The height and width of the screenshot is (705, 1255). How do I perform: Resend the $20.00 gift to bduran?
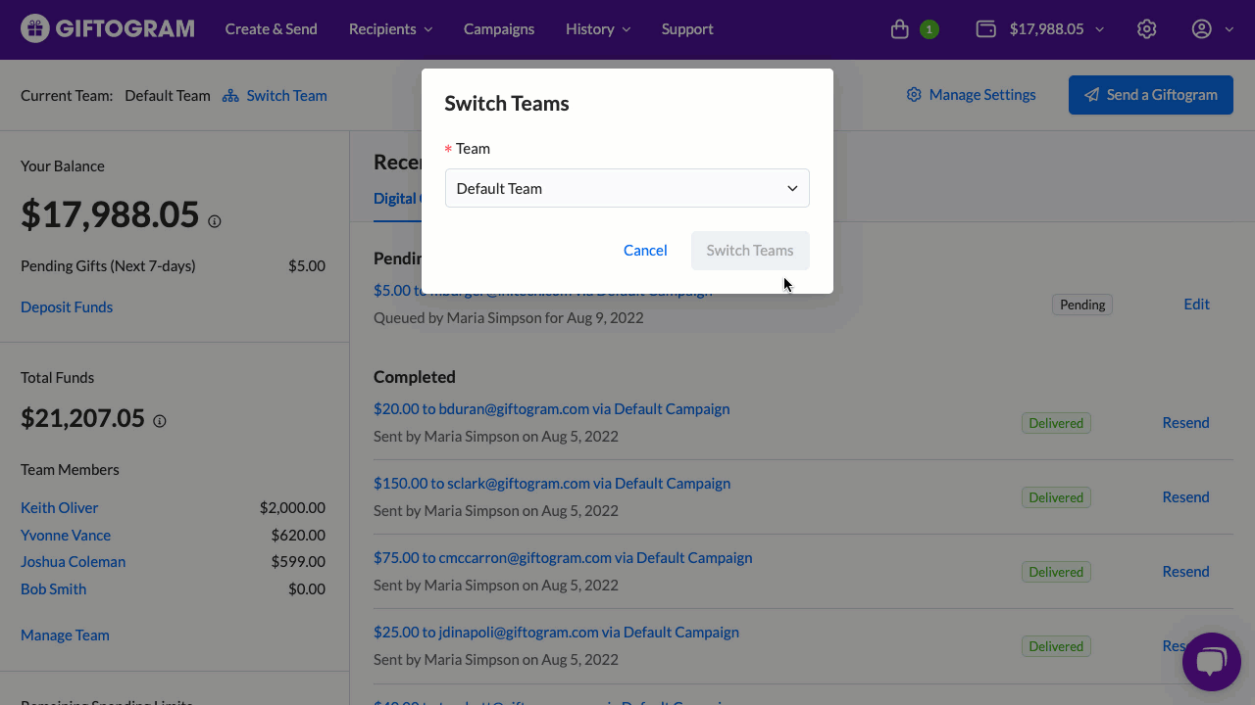click(x=1185, y=423)
